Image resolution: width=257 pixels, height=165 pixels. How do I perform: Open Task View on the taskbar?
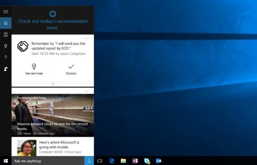[x=100, y=161]
